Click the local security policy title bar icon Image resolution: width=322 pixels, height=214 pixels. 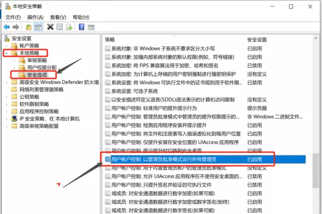8,6
